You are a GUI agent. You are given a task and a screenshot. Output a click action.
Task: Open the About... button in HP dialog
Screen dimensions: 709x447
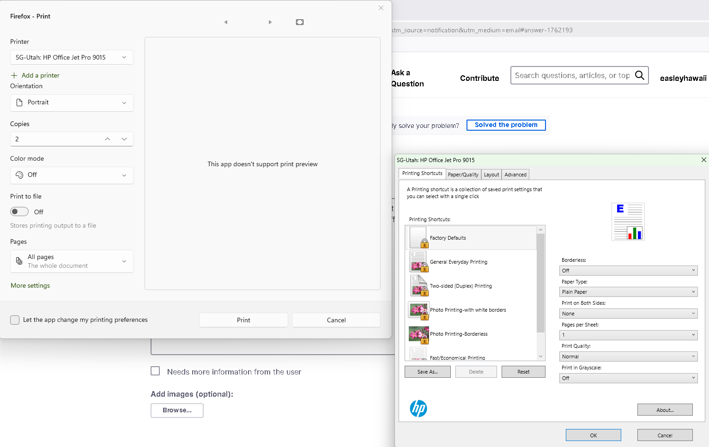click(665, 410)
